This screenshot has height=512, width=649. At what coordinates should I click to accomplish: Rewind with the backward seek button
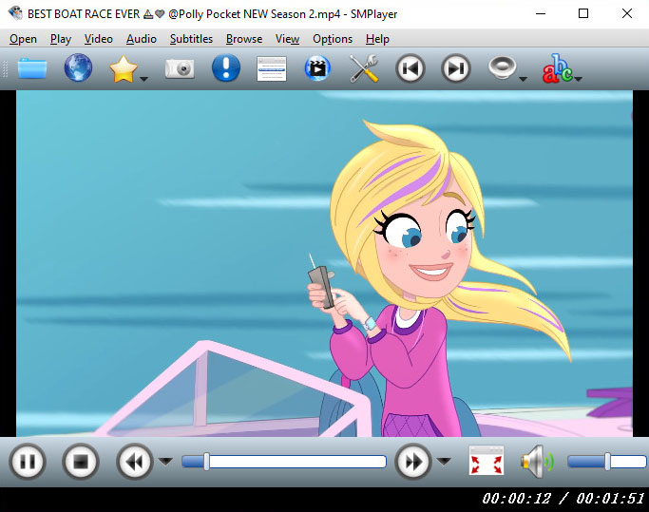[x=134, y=462]
